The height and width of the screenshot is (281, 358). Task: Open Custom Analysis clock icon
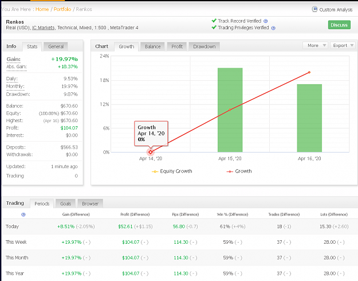(x=314, y=9)
